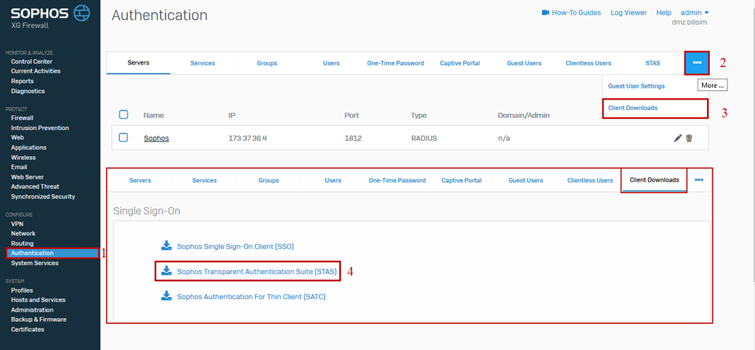Click the SSO download arrow icon
The height and width of the screenshot is (350, 755).
tap(166, 245)
